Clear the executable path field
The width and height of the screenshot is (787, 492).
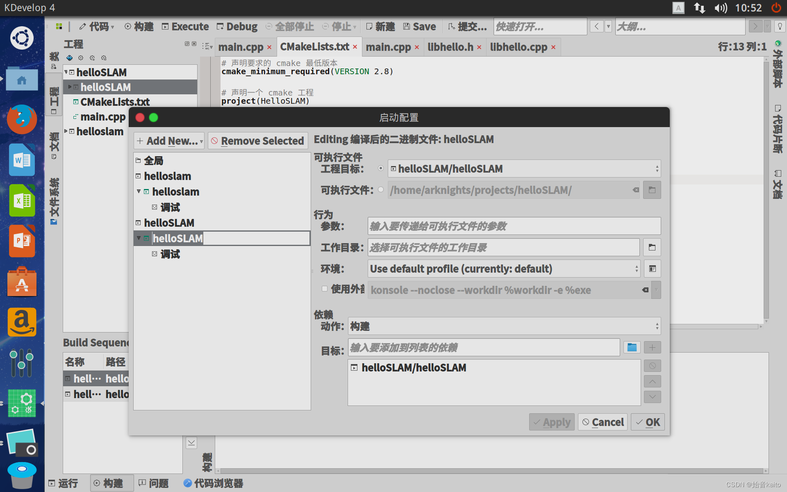point(636,190)
